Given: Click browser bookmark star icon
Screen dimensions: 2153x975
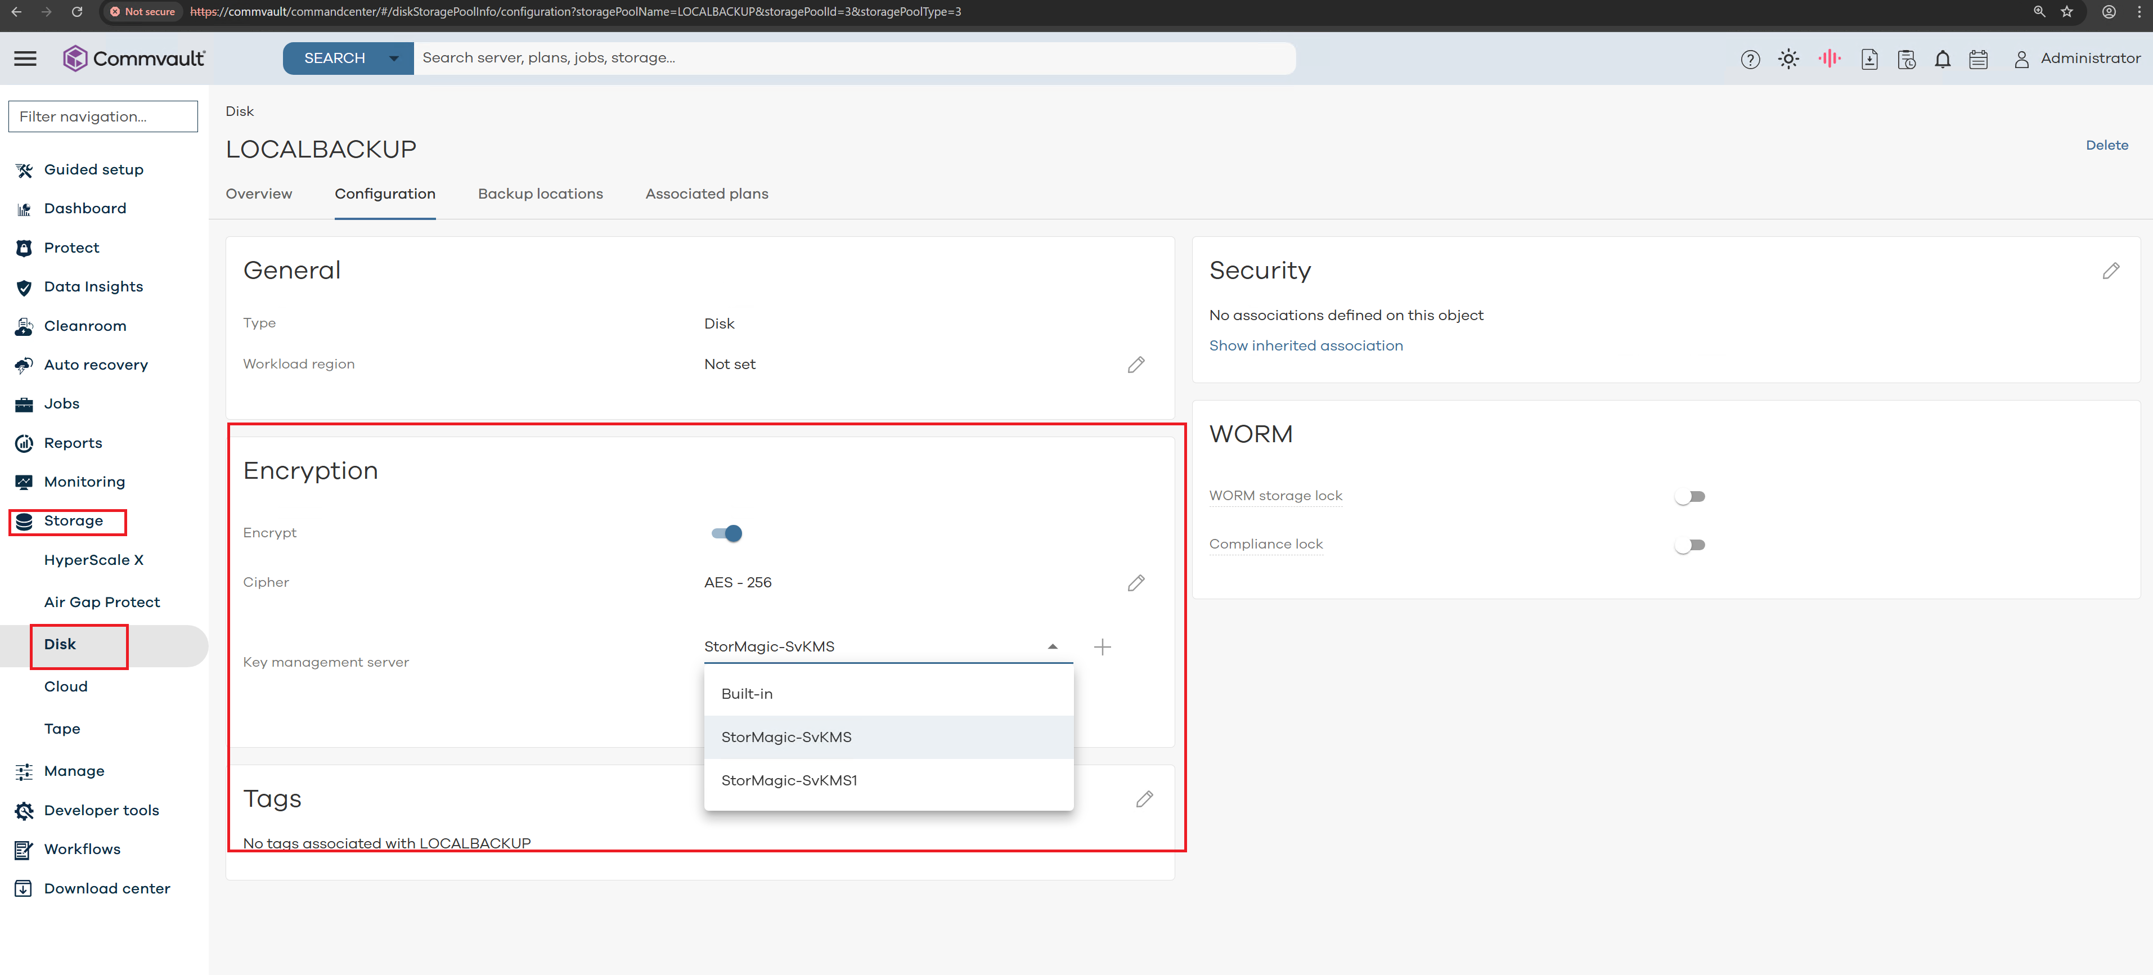Looking at the screenshot, I should (x=2067, y=12).
